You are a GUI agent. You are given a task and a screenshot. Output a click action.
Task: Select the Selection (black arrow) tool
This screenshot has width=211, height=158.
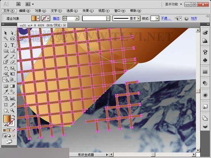click(6, 33)
